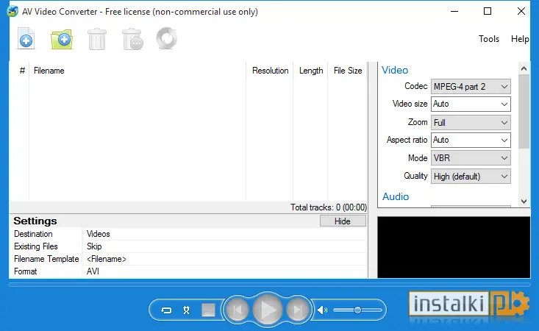The image size is (539, 331).
Task: Click the circular Convert icon
Action: tap(167, 38)
